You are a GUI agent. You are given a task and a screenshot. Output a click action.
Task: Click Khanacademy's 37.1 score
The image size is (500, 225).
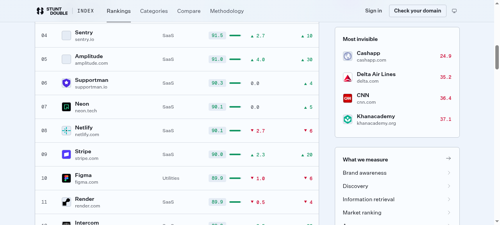tap(446, 119)
